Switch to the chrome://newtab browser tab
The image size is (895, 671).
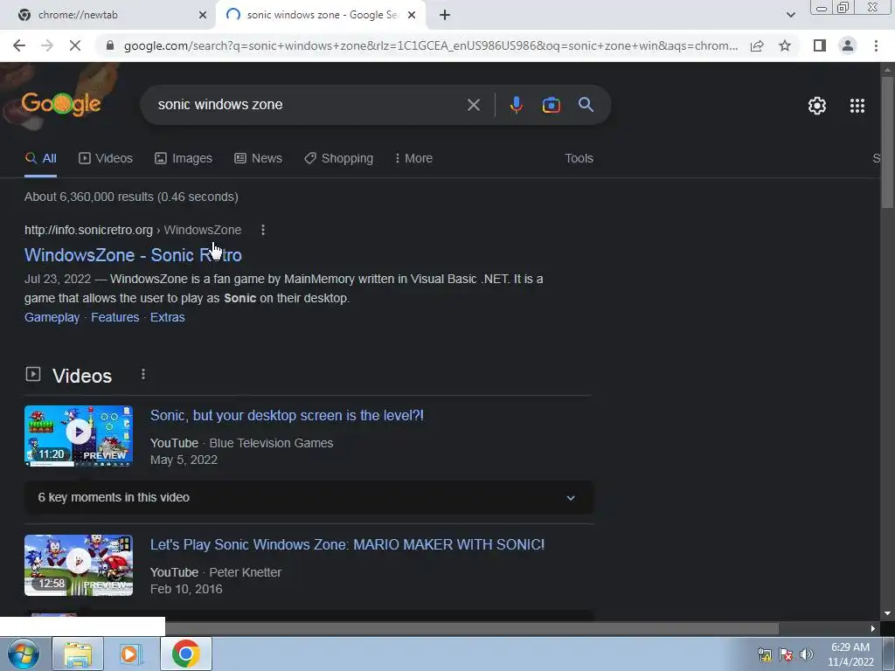(x=108, y=15)
